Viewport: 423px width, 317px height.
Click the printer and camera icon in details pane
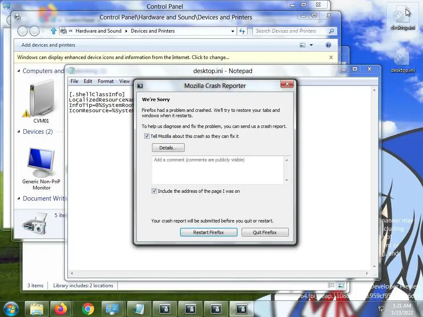coord(35,223)
